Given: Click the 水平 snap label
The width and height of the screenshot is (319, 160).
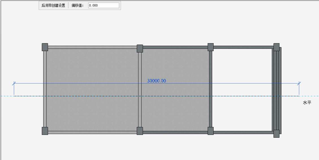Looking at the screenshot, I should 307,102.
